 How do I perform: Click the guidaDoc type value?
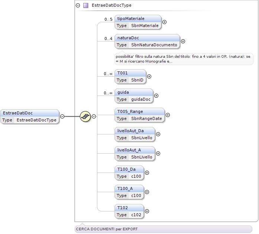point(141,99)
